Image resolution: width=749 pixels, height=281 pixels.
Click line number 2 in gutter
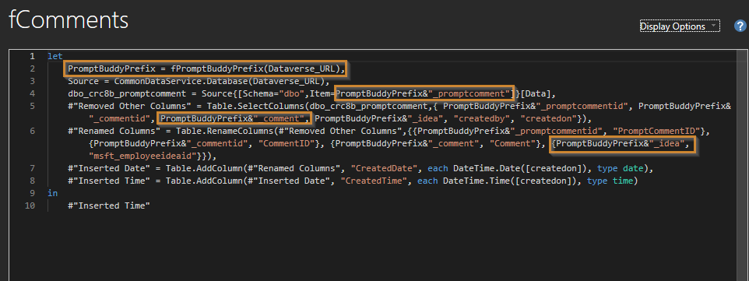pos(32,68)
